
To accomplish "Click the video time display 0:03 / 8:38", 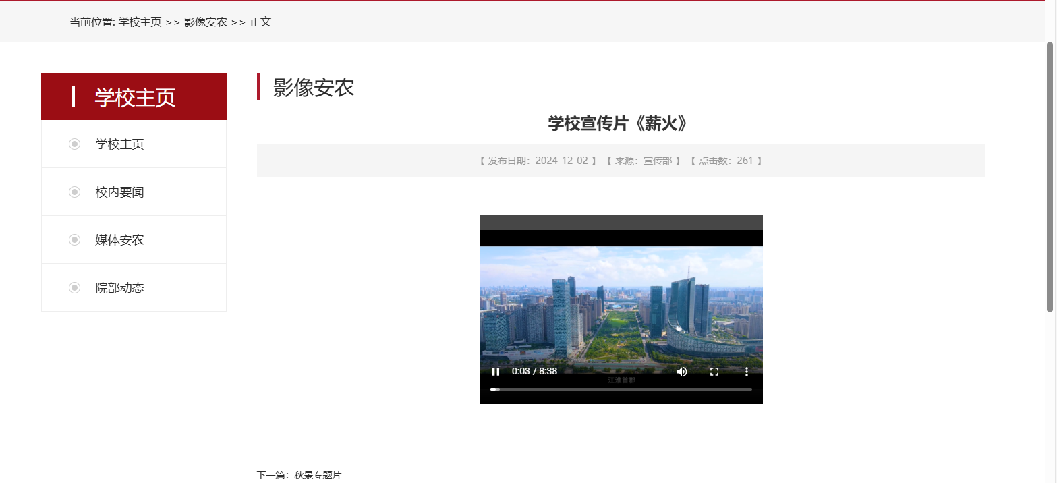I will (533, 372).
